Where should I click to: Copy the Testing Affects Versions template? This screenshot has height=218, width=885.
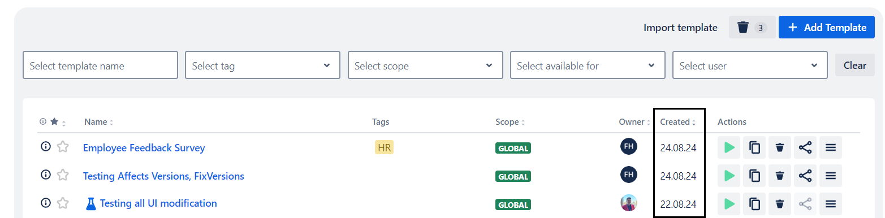pos(754,176)
